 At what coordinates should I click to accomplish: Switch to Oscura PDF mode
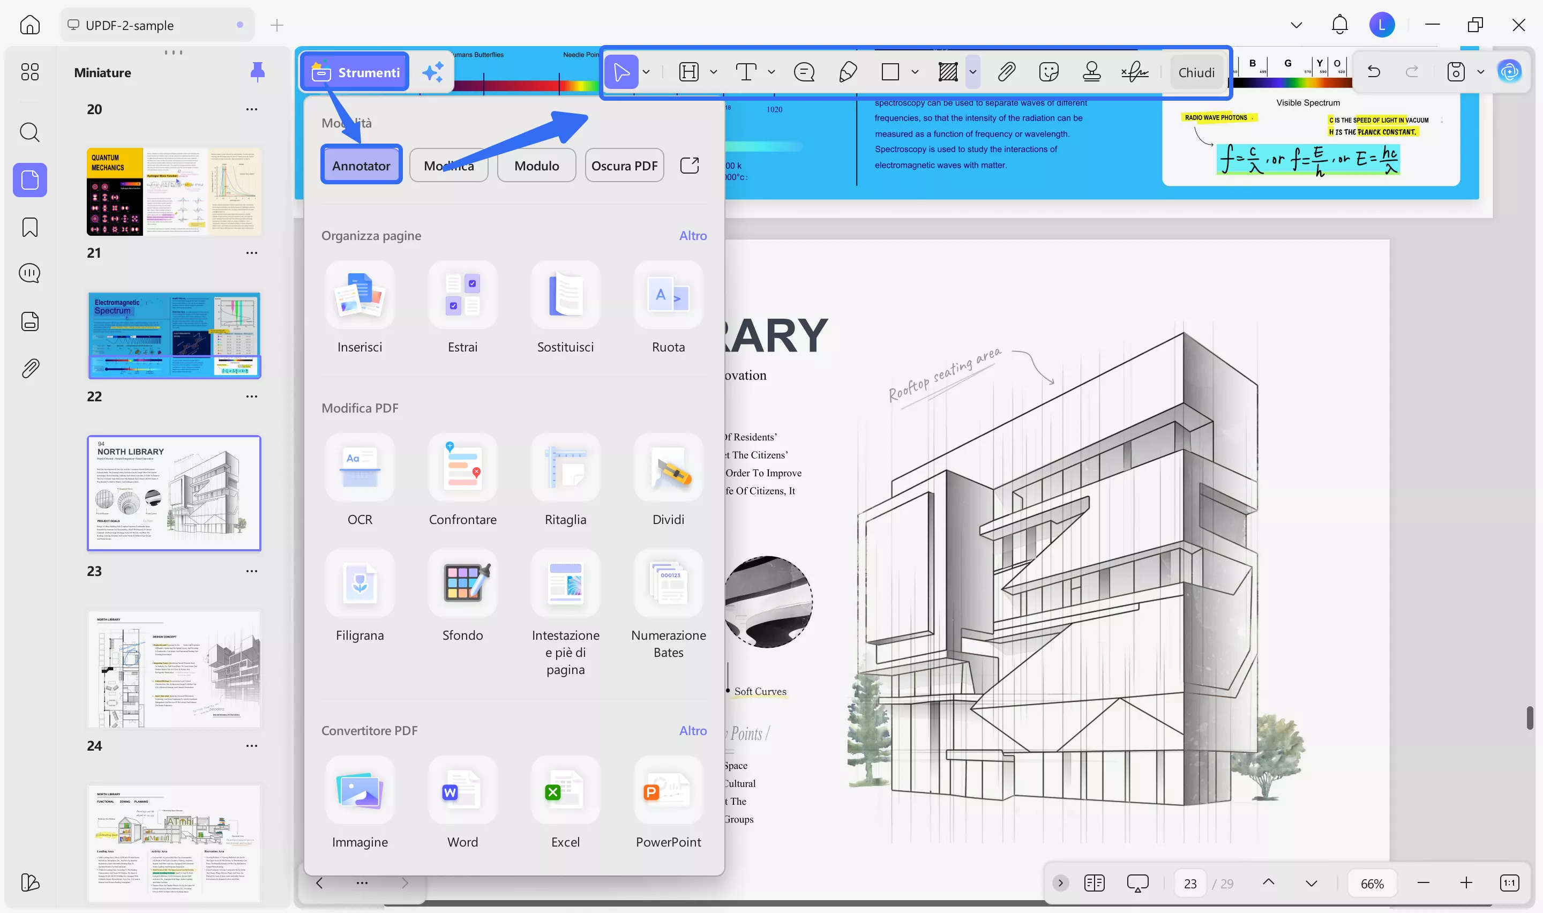624,166
